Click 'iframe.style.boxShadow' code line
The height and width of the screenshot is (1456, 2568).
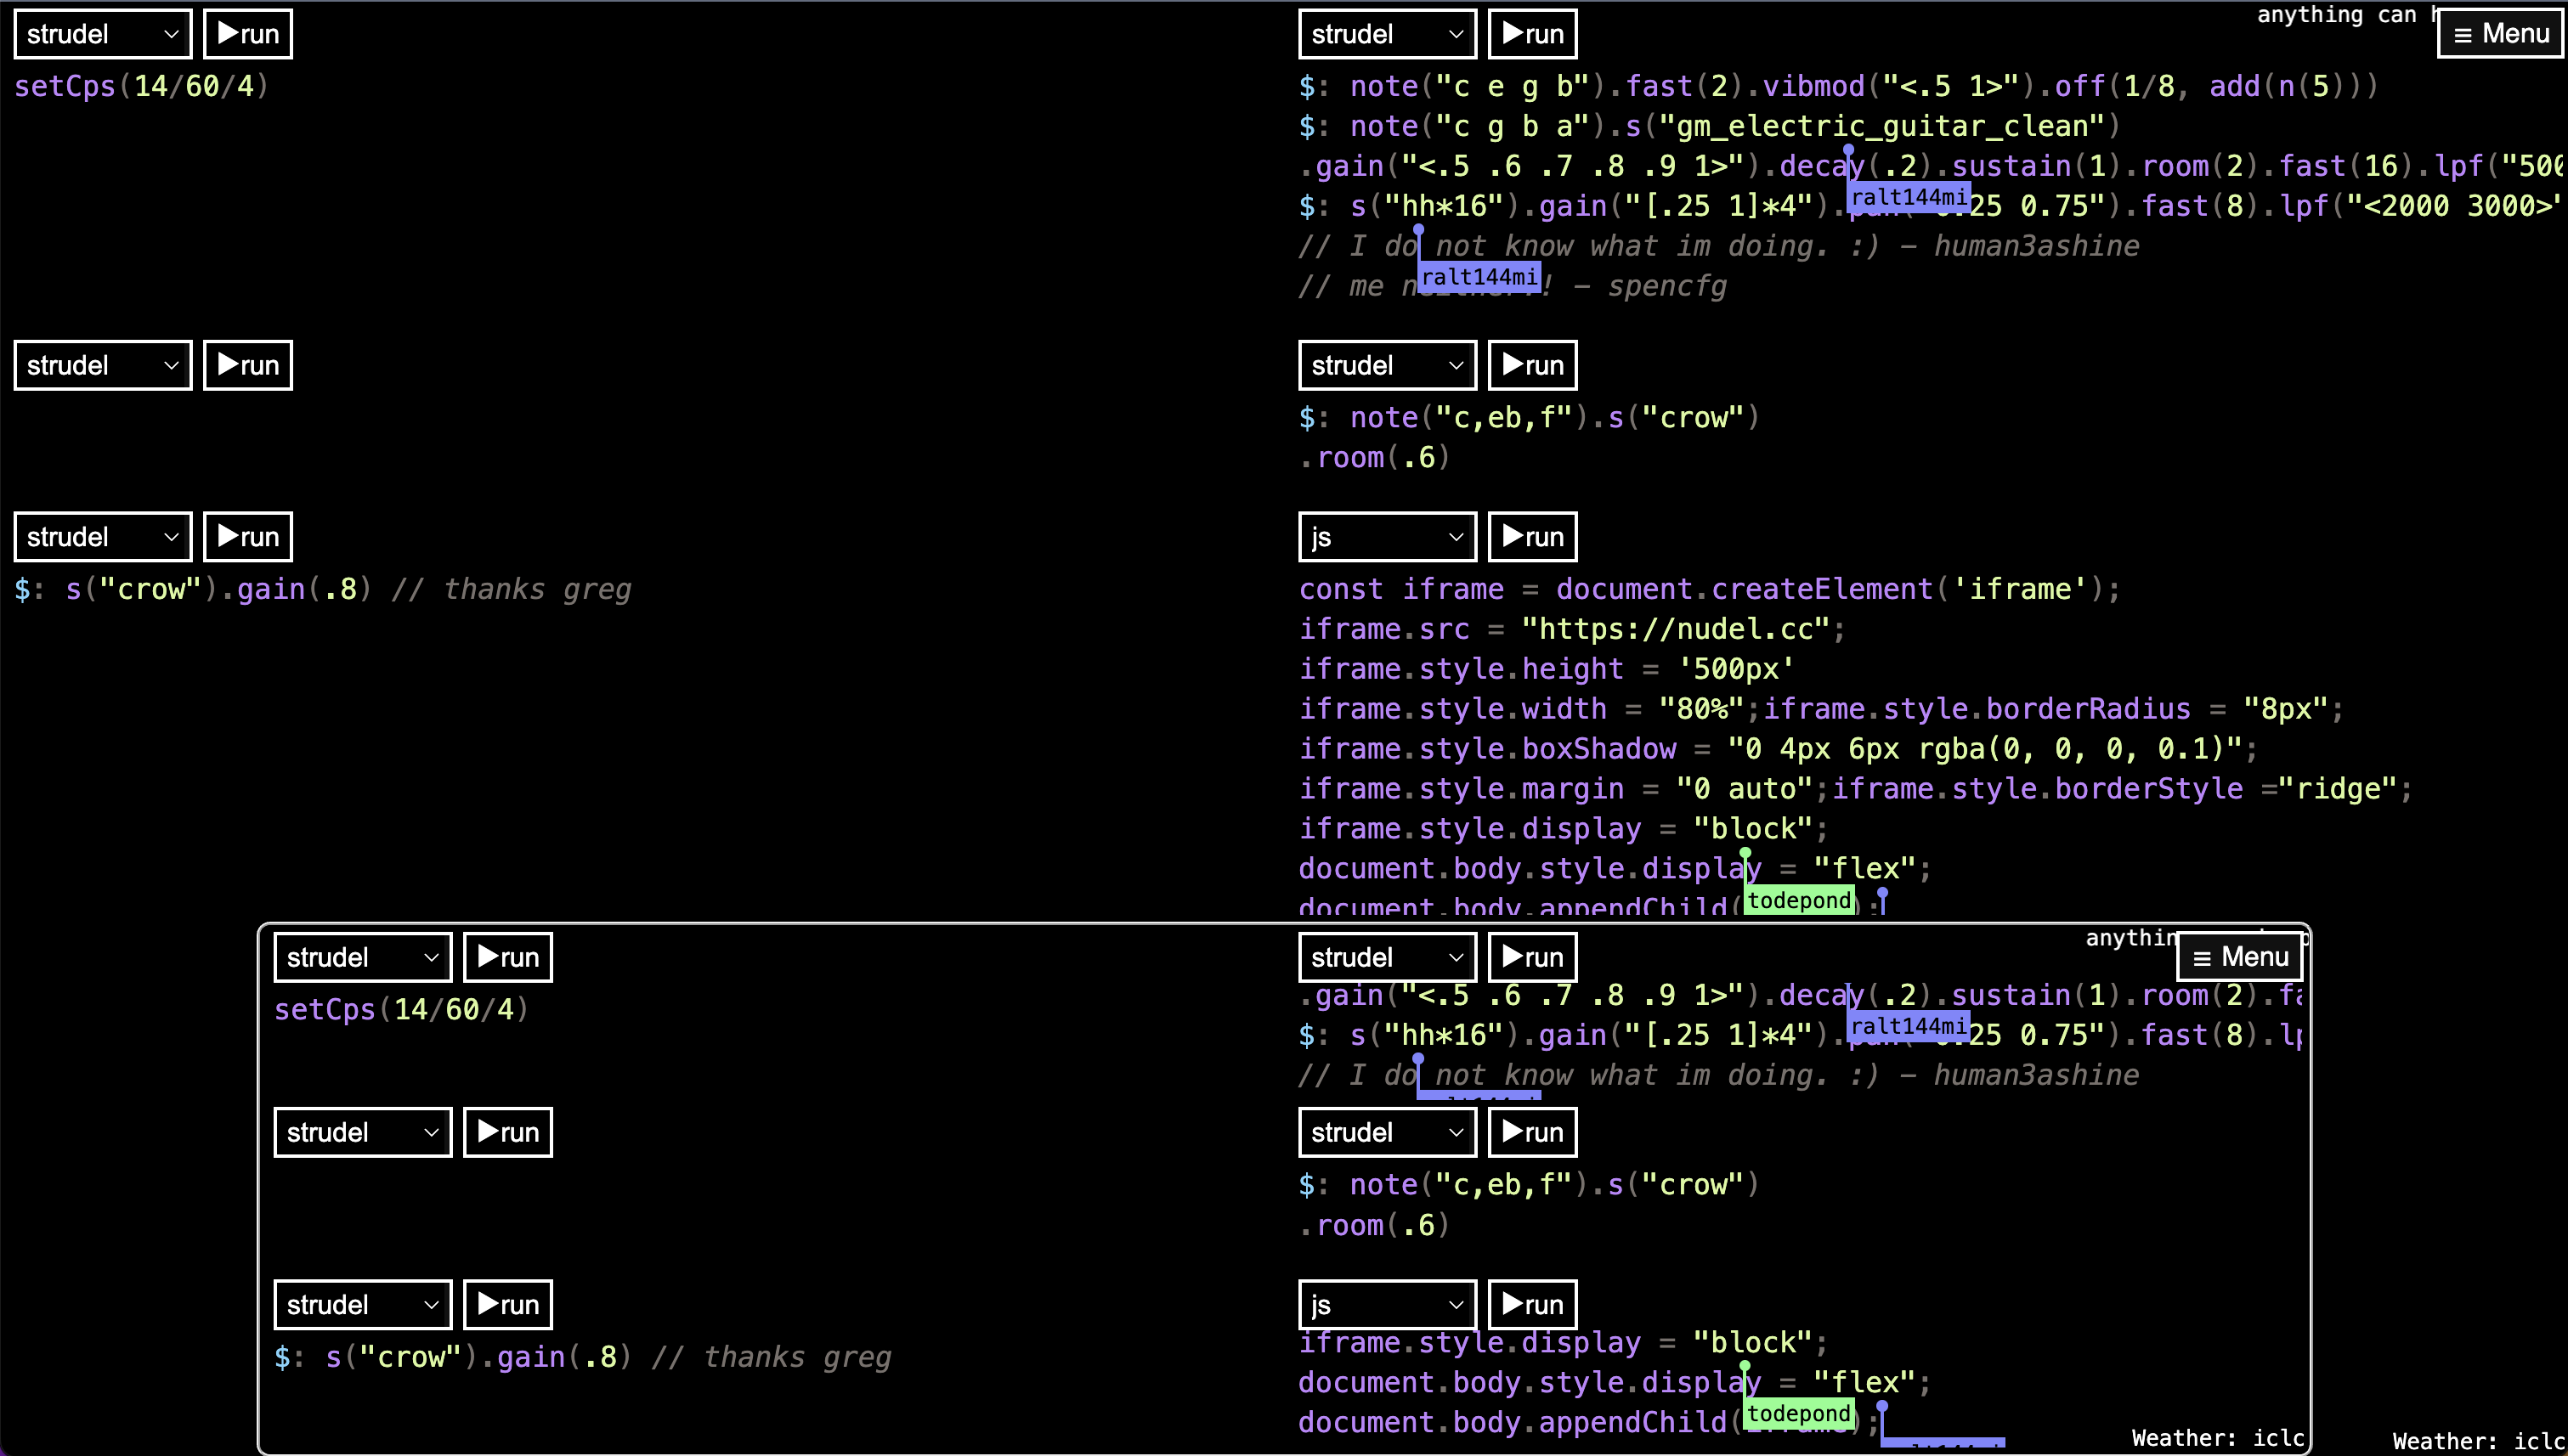pyautogui.click(x=1778, y=749)
